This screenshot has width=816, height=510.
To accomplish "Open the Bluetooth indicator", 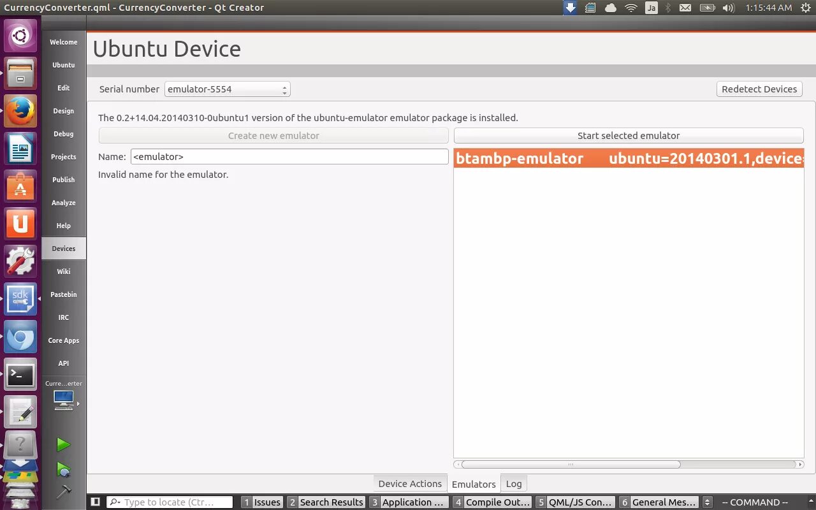I will click(x=668, y=8).
